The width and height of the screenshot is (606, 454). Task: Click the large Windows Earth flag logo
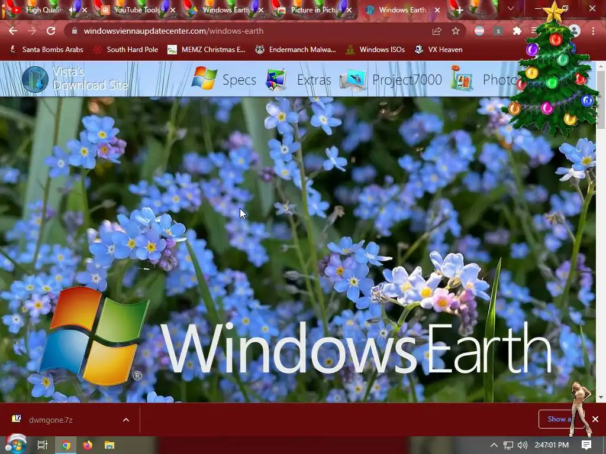click(x=94, y=336)
